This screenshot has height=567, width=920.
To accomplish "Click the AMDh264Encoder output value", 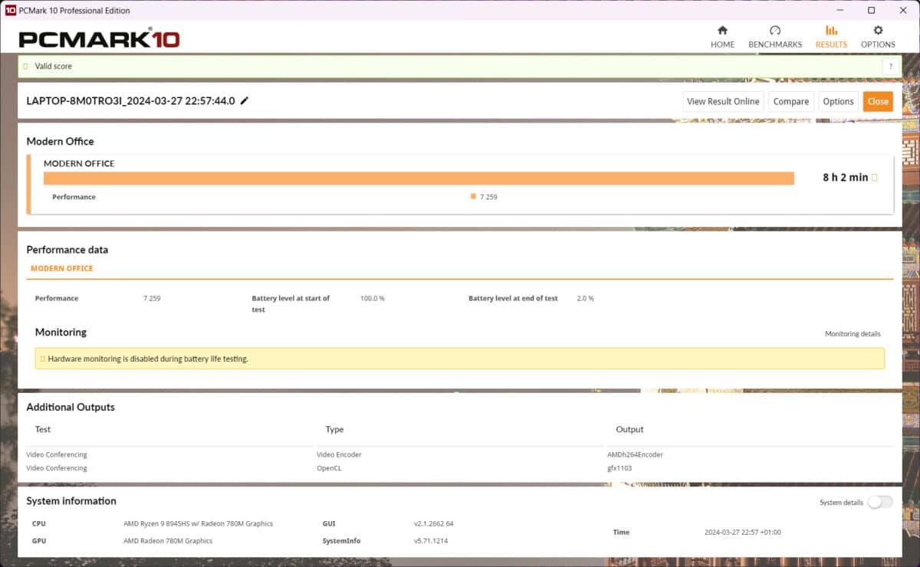I will pos(635,454).
